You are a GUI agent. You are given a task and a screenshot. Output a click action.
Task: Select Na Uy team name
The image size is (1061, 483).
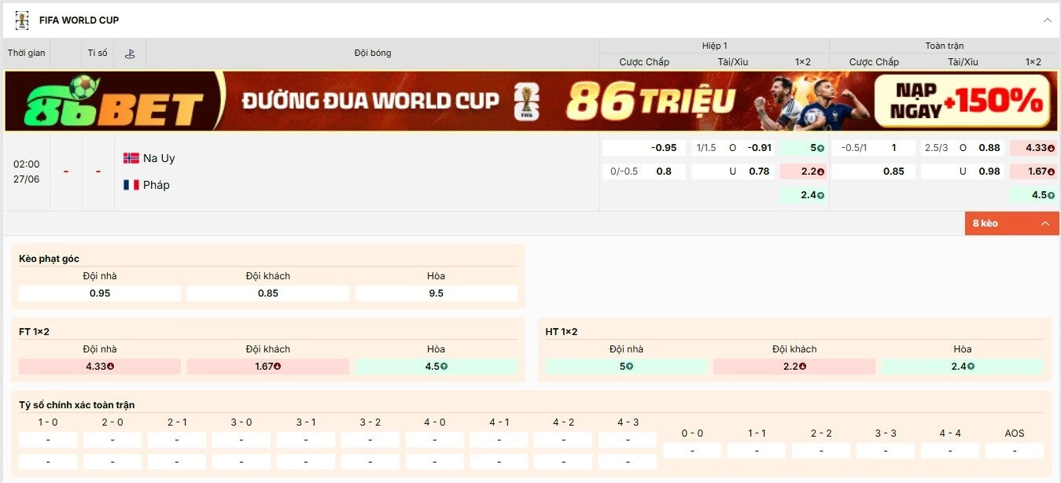point(159,158)
